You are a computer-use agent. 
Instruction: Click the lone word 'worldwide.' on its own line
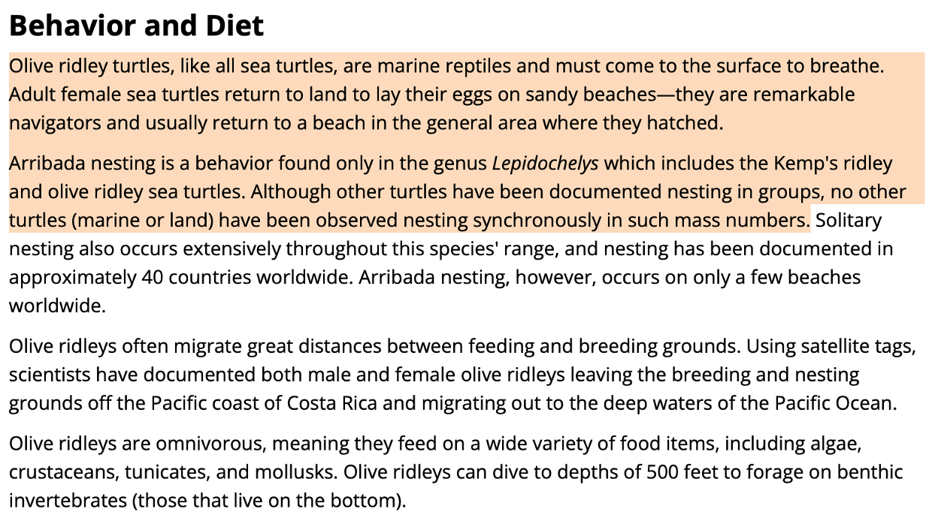pos(58,306)
